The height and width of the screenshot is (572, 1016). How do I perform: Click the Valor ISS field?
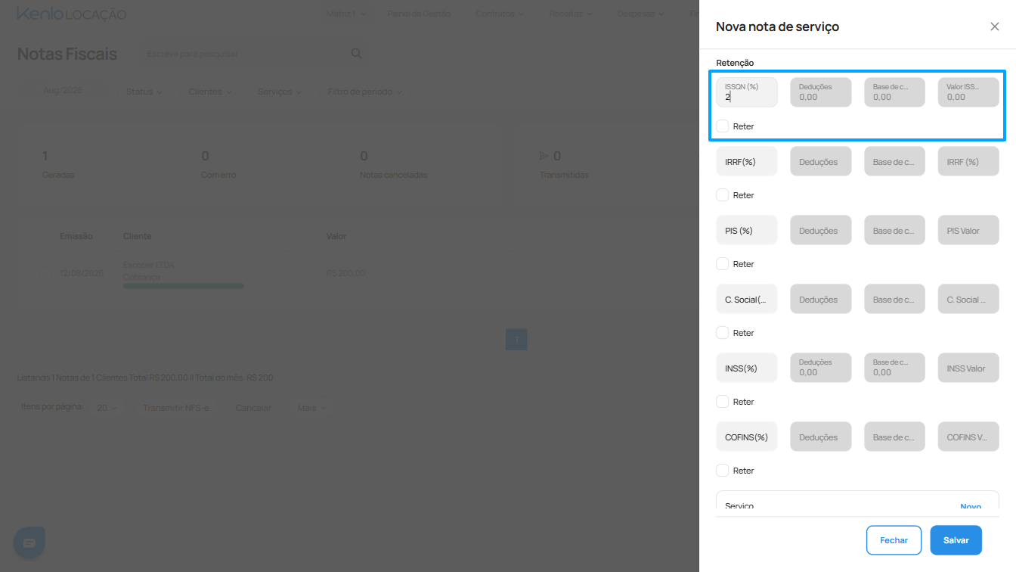(x=969, y=92)
